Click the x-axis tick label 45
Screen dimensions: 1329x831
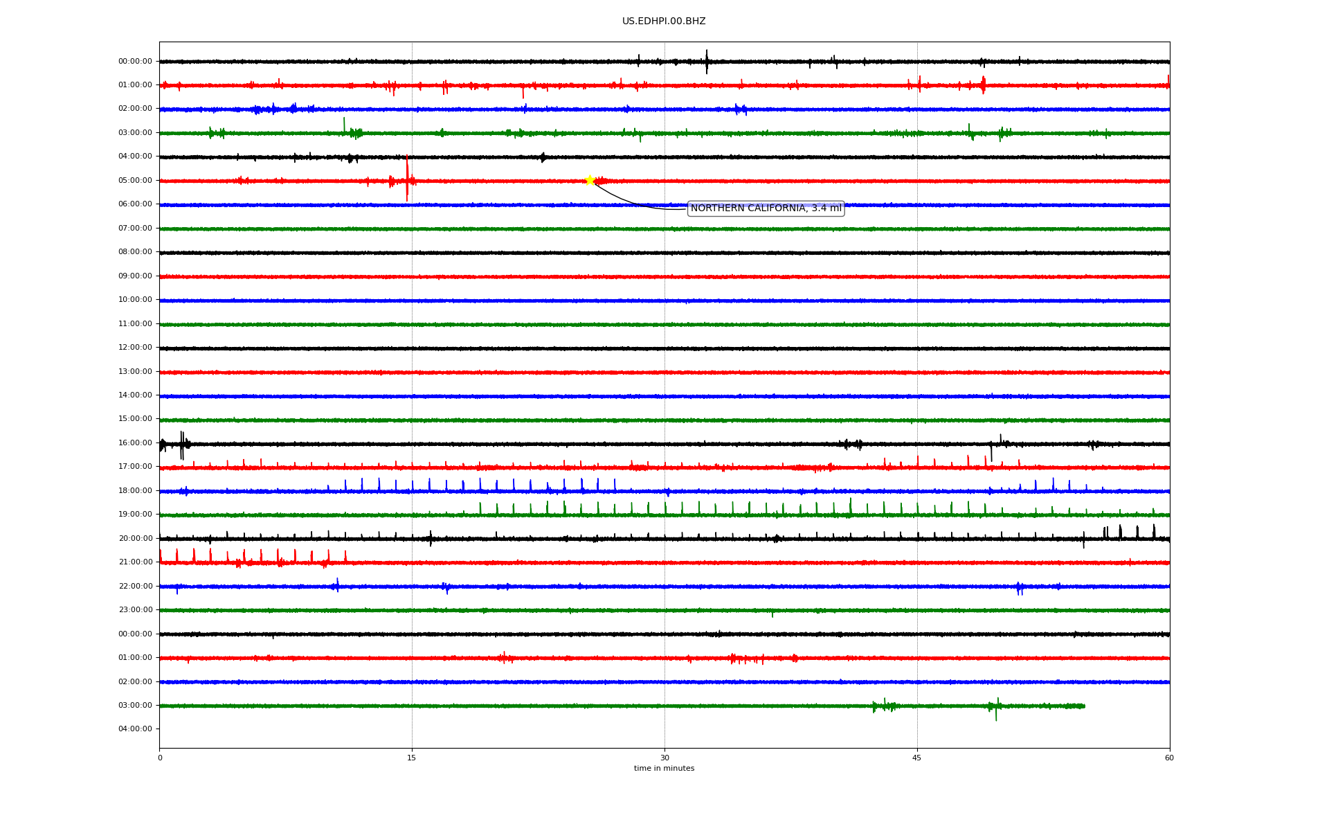917,758
